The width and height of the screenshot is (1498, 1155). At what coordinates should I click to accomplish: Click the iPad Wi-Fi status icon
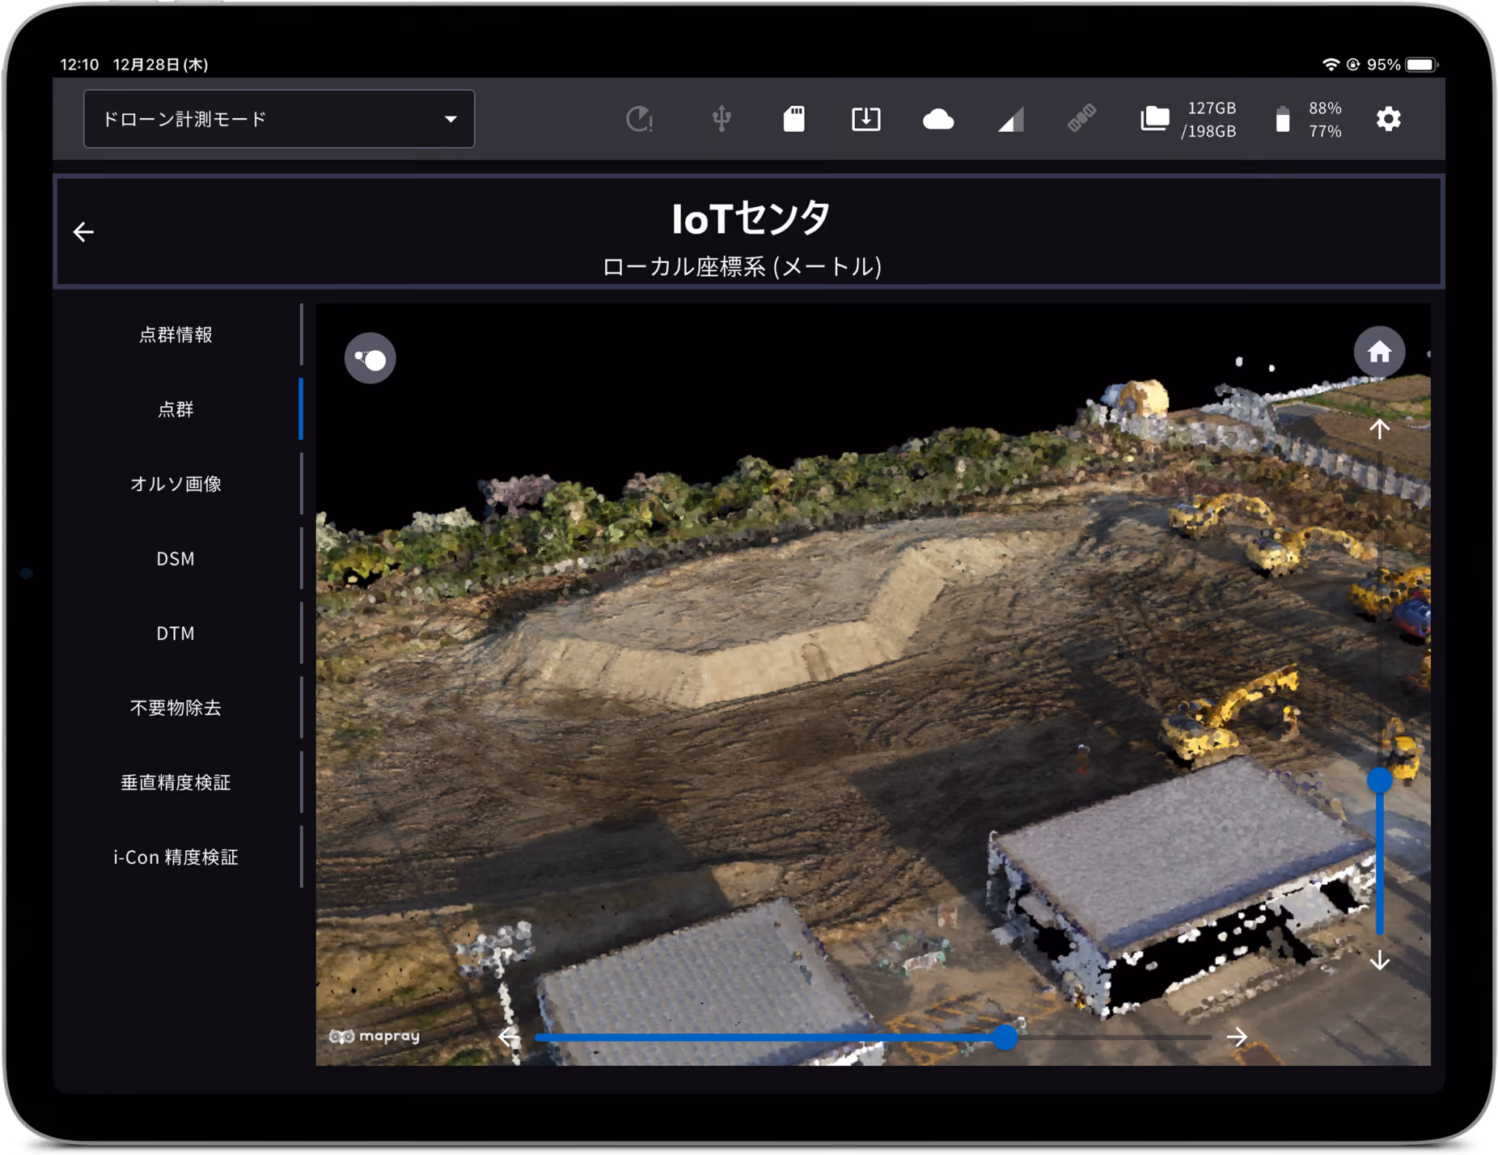pyautogui.click(x=1330, y=65)
